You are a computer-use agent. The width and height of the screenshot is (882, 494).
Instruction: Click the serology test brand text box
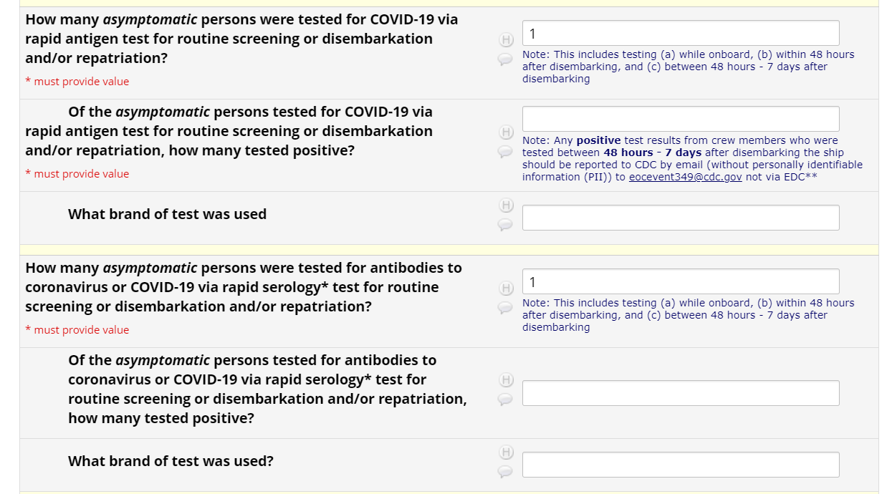680,465
